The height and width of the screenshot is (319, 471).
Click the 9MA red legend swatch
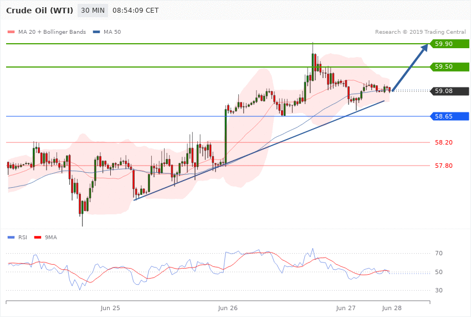(38, 238)
